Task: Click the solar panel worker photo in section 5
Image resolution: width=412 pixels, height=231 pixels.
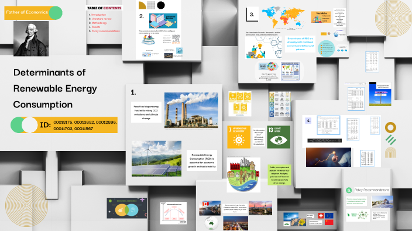Action: (x=383, y=202)
